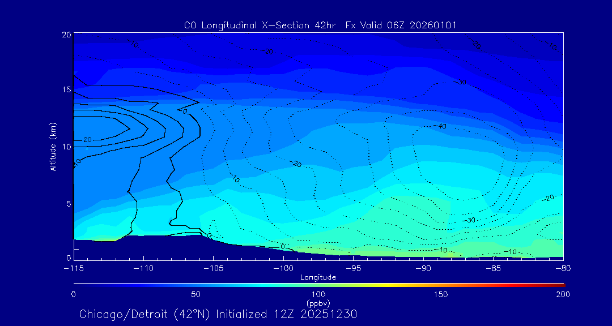
Task: Click the "0" contour label on terrain near -100
Action: click(283, 246)
